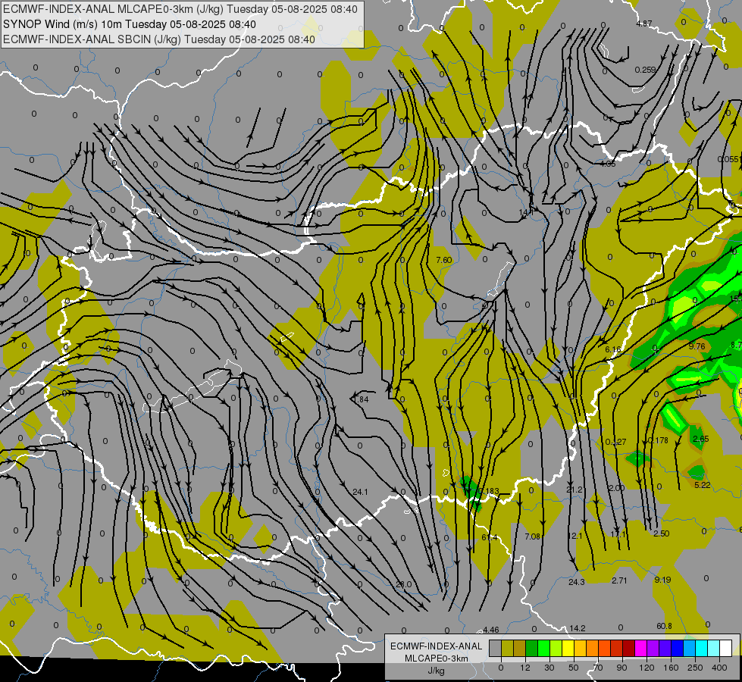Click the 9.19 value on the map
The height and width of the screenshot is (682, 742).
[x=662, y=579]
